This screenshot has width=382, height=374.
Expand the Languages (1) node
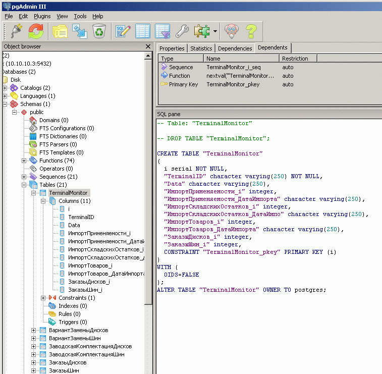[5, 96]
